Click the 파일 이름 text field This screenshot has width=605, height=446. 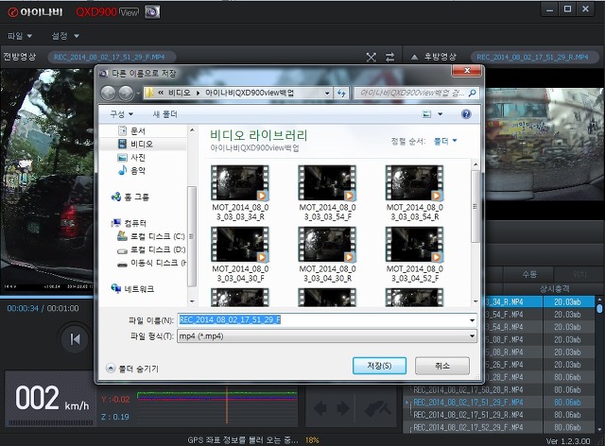tap(322, 319)
